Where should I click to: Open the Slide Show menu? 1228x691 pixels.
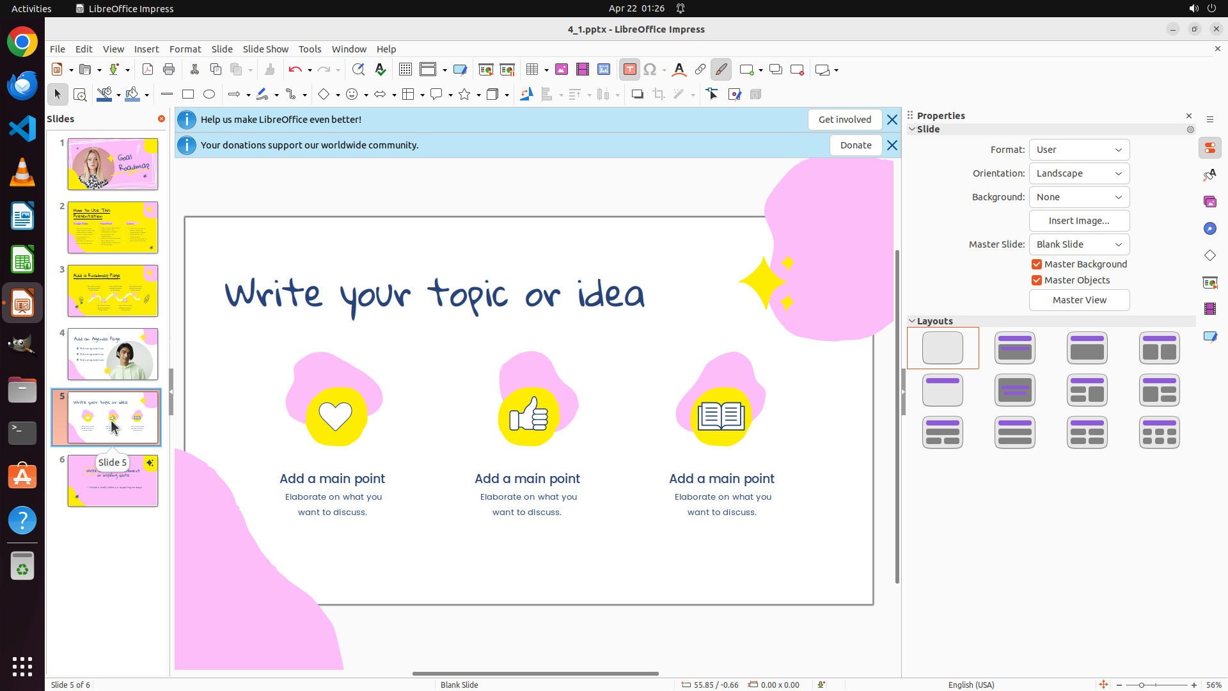point(265,49)
